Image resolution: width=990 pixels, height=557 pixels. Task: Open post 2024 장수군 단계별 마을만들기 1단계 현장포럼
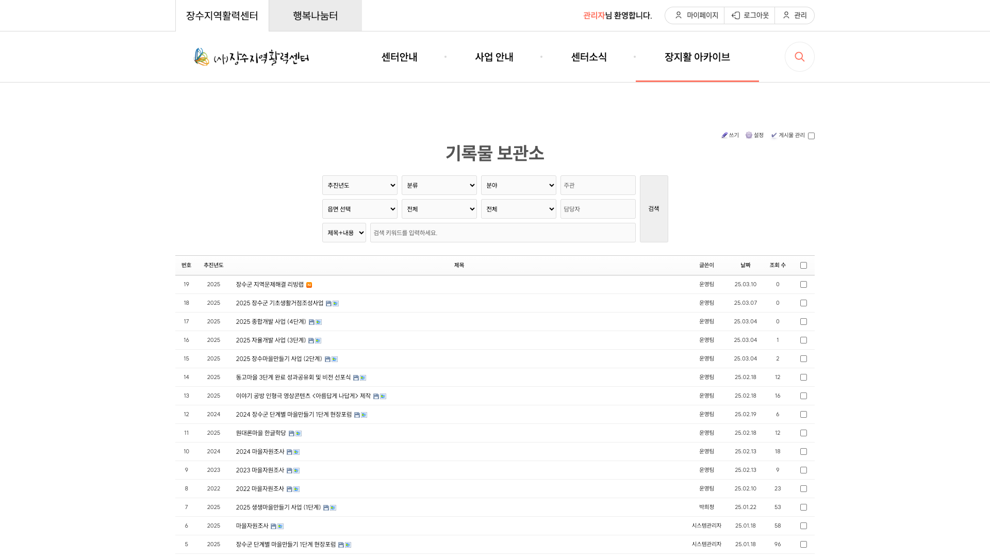(x=294, y=415)
